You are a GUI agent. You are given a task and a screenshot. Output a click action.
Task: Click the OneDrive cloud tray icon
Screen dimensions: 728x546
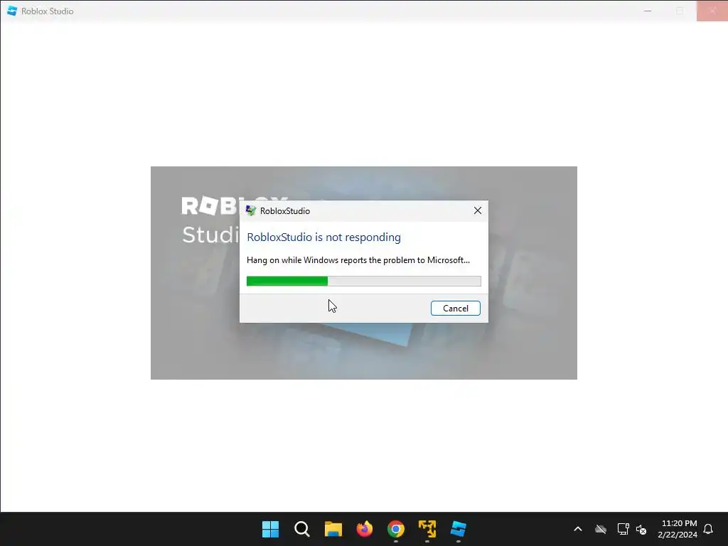point(600,529)
